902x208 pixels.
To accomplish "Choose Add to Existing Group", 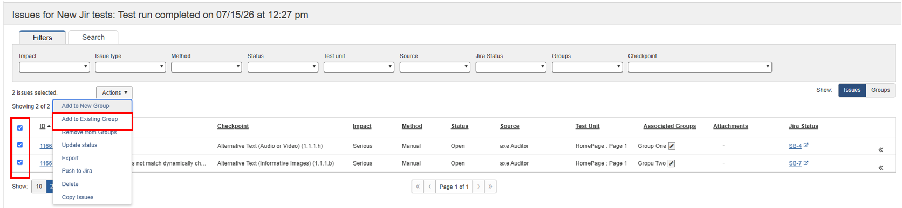I will click(x=92, y=119).
